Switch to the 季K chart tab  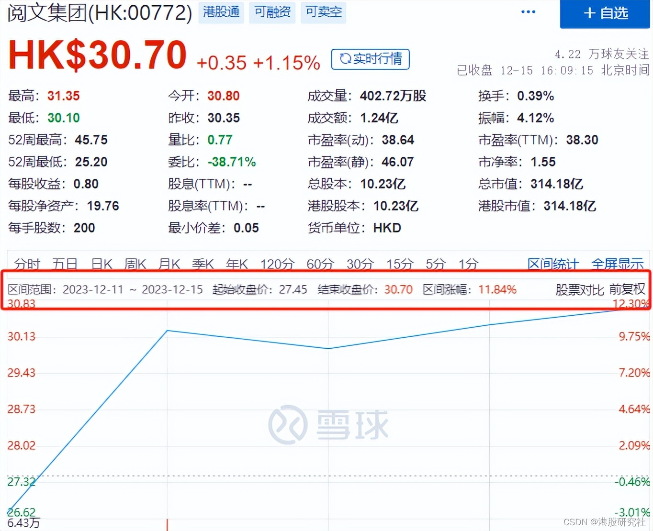[203, 264]
